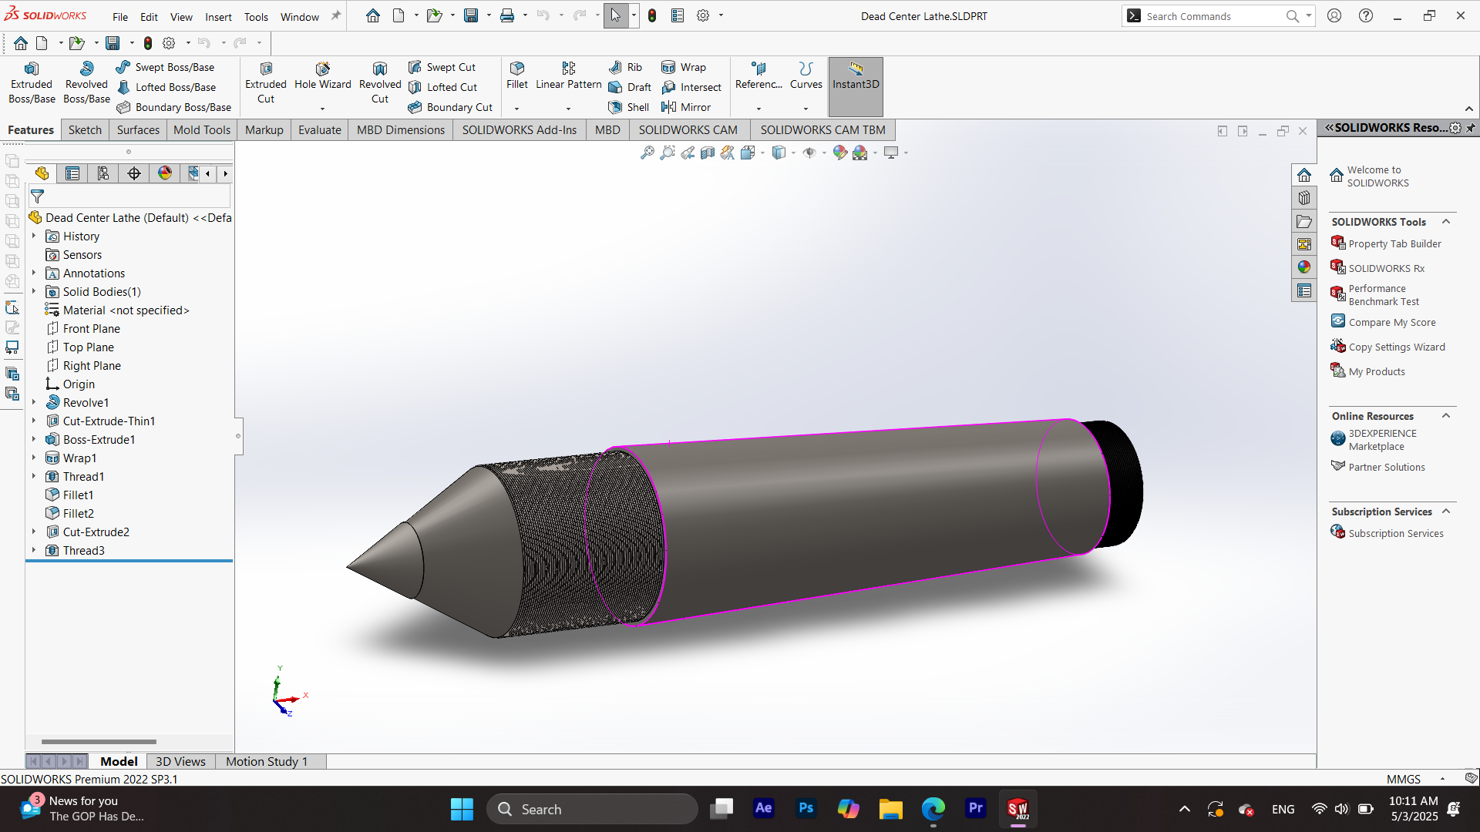Select the Extruded Cut tool
Screen dimensions: 1480x832
(x=266, y=83)
